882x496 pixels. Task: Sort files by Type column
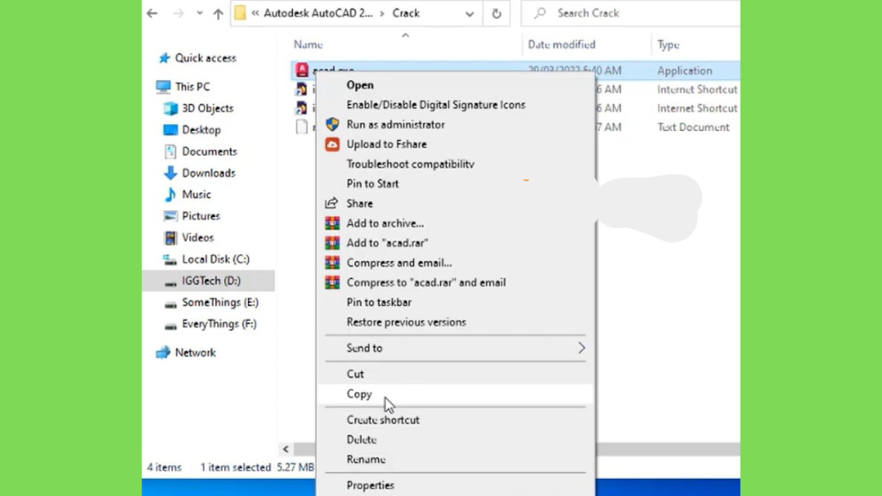click(x=668, y=45)
